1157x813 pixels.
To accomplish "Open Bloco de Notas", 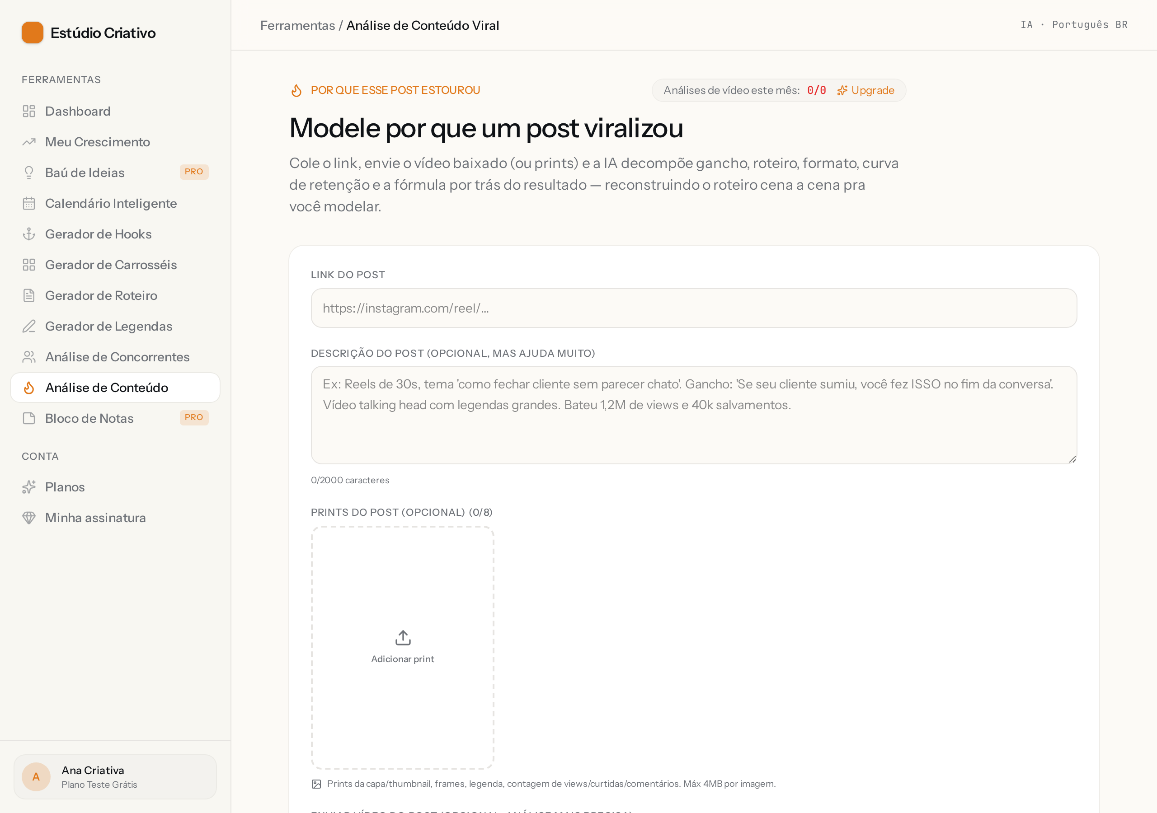I will click(115, 419).
